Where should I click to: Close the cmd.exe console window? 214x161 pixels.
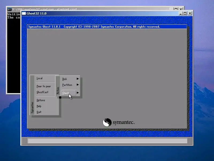(x=181, y=9)
